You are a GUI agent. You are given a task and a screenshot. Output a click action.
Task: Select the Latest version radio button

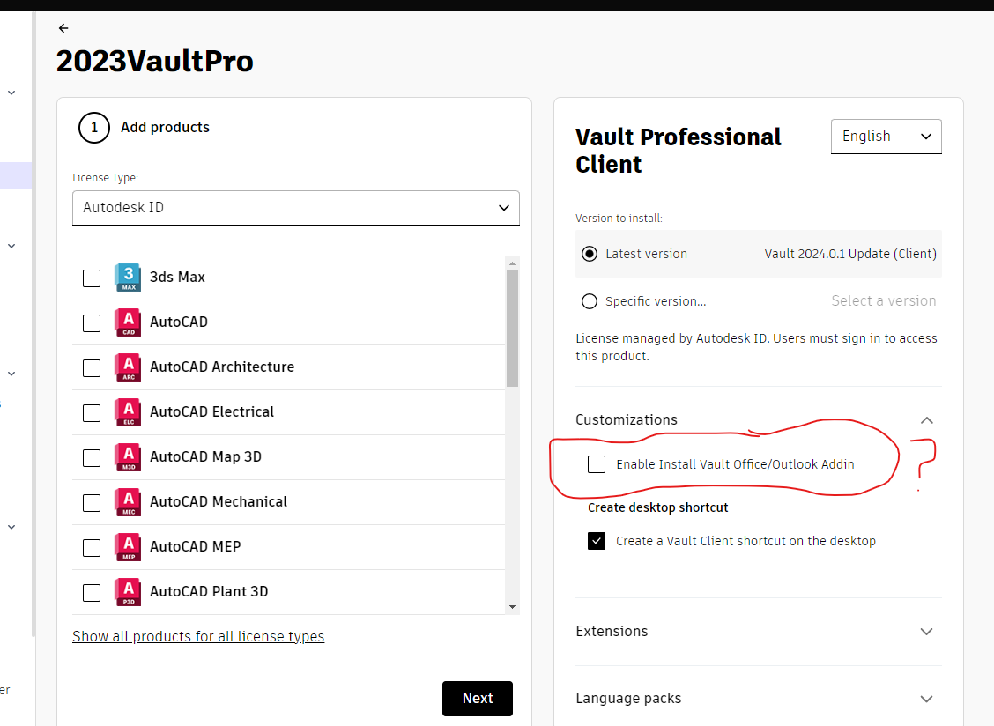(x=590, y=254)
